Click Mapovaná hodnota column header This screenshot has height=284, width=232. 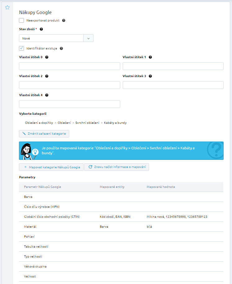(161, 187)
